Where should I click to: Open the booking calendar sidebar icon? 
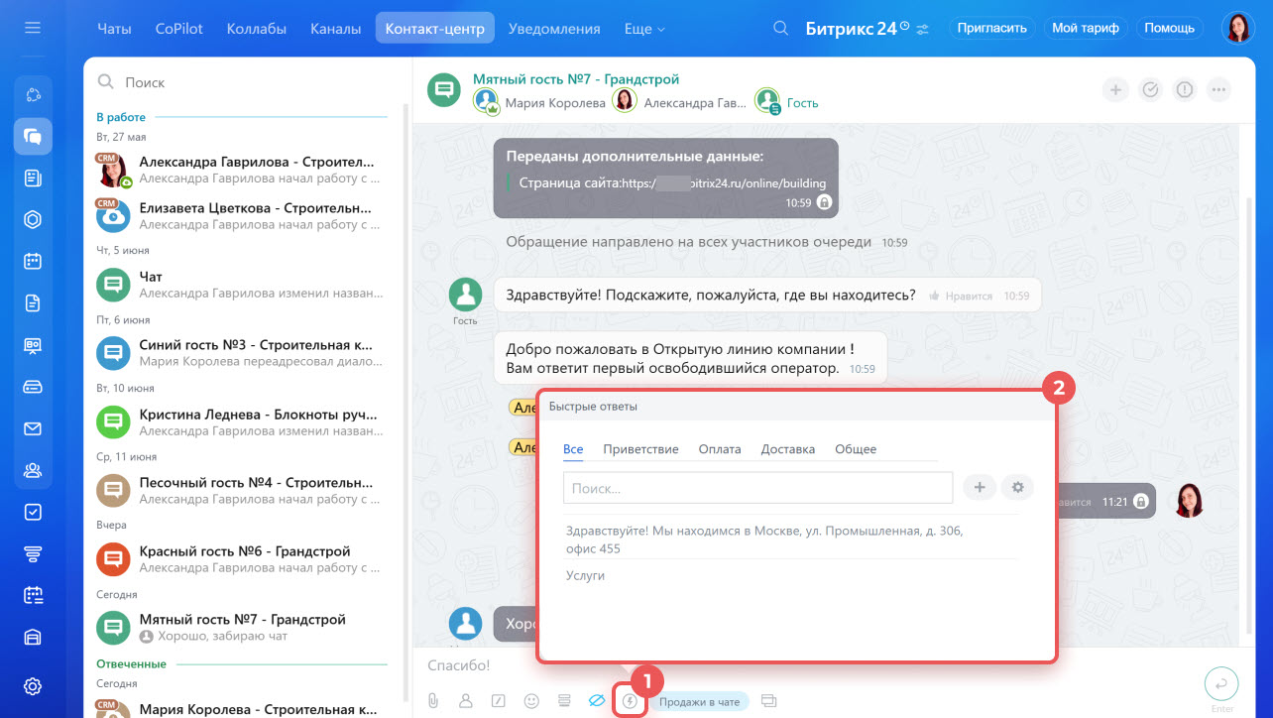(x=33, y=595)
